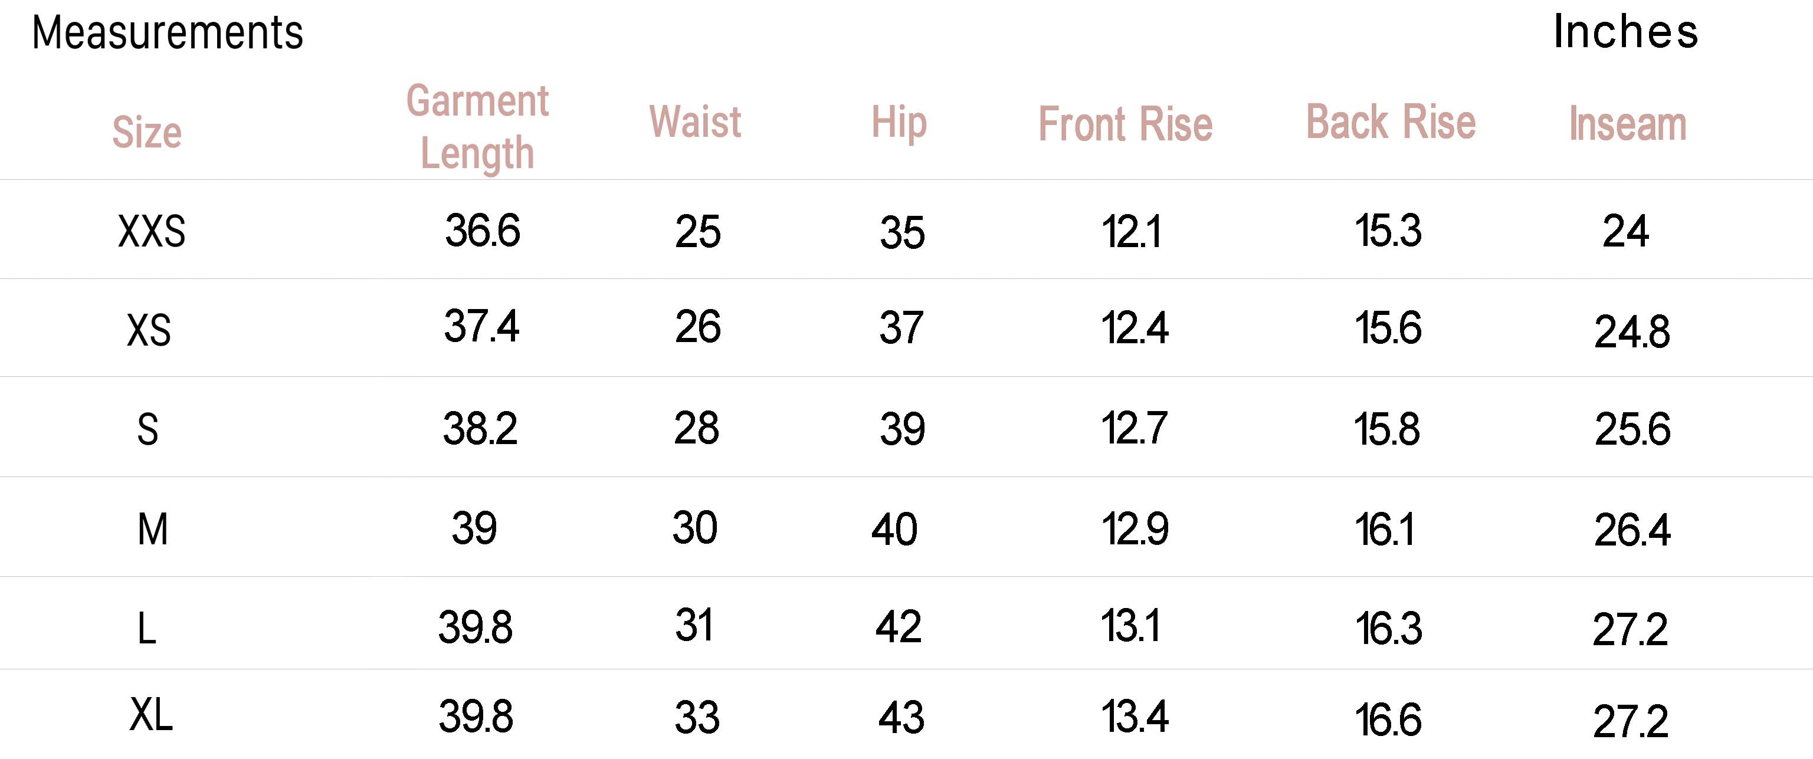Click the Hip column header

pyautogui.click(x=899, y=123)
